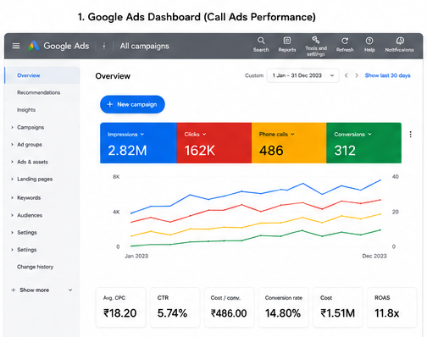
Task: Expand the Show more chevron
Action: pos(70,290)
